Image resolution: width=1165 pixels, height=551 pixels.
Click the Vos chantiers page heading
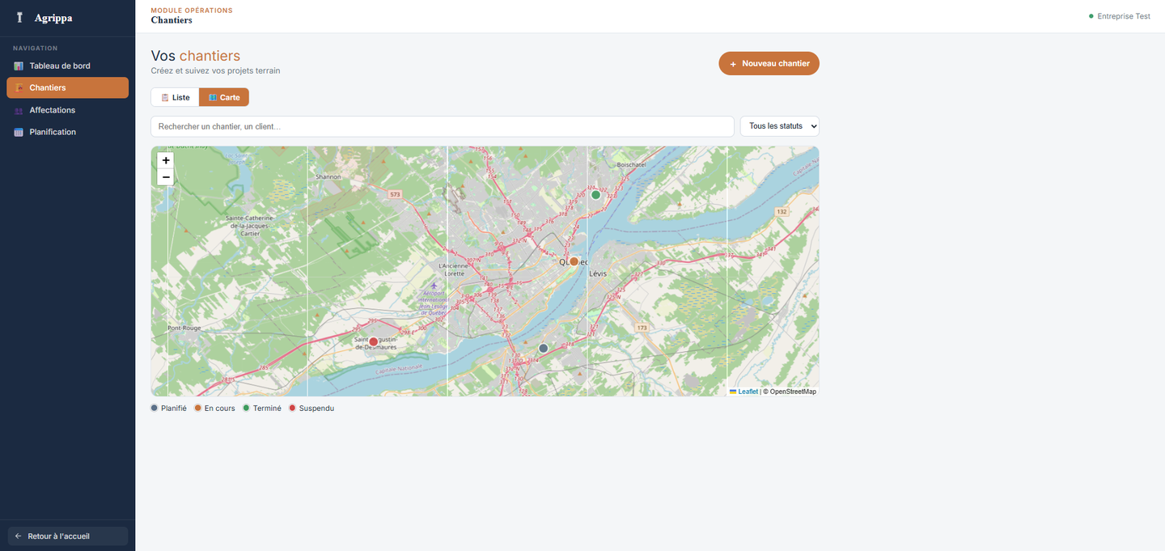tap(196, 56)
